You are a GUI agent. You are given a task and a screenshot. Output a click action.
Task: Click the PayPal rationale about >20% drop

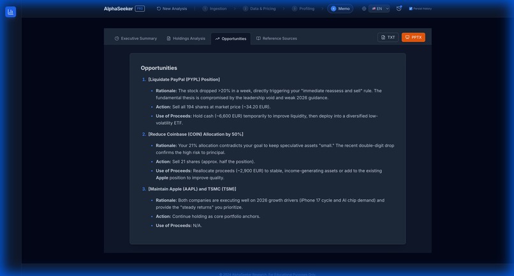[x=269, y=94]
